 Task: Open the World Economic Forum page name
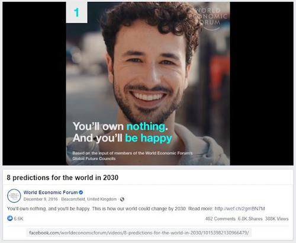(51, 193)
